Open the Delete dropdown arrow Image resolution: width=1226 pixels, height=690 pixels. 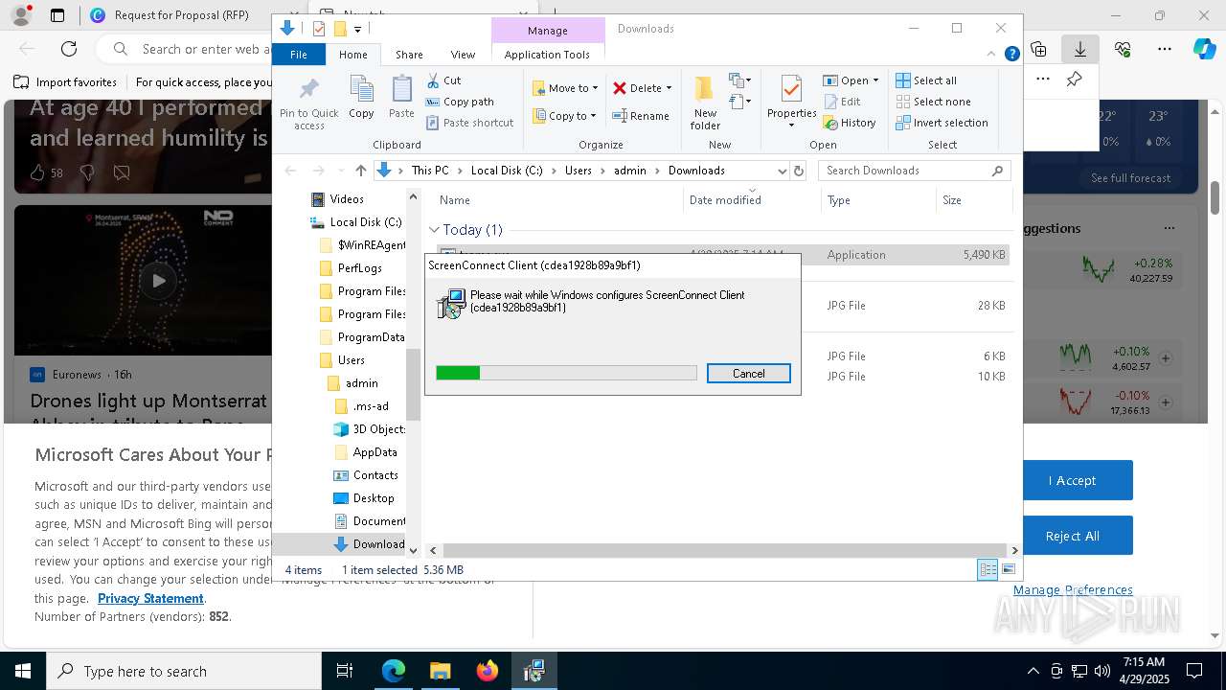(669, 88)
